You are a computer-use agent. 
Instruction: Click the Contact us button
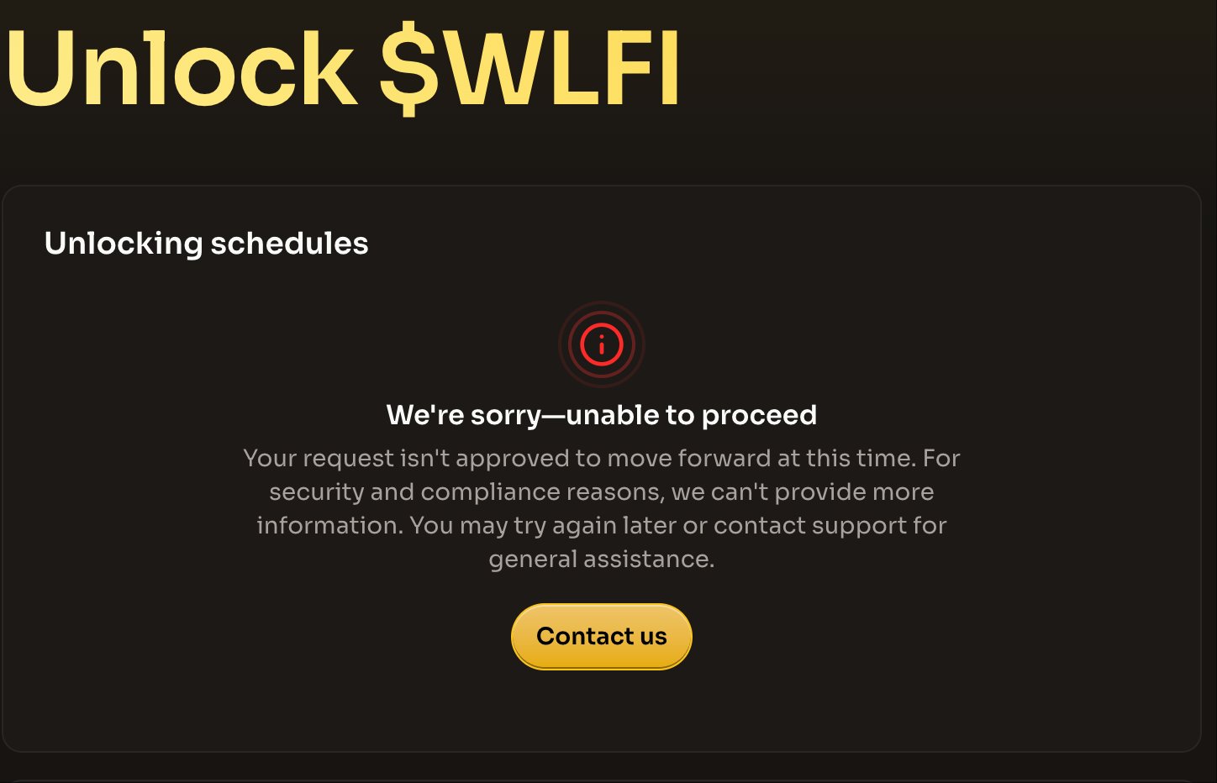602,636
